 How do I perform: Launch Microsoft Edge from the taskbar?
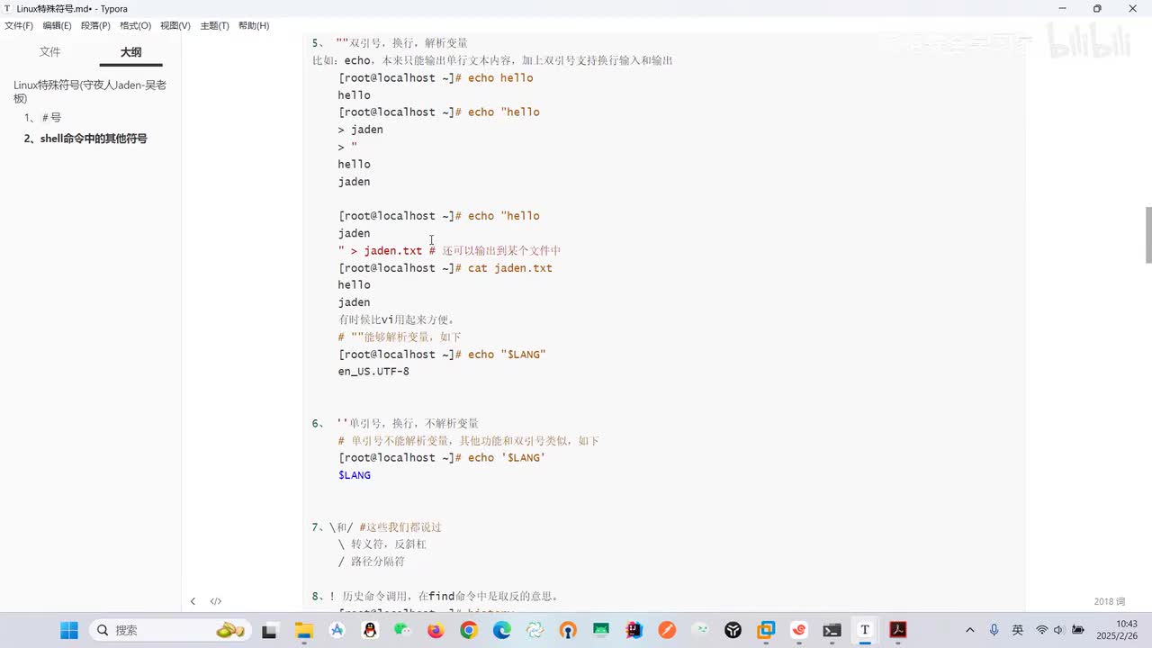point(501,630)
